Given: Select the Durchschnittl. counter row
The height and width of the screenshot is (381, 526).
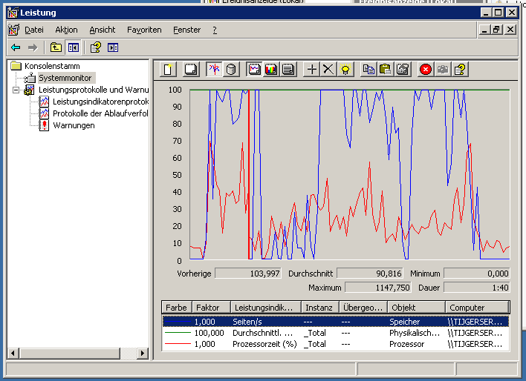Looking at the screenshot, I should [x=336, y=333].
